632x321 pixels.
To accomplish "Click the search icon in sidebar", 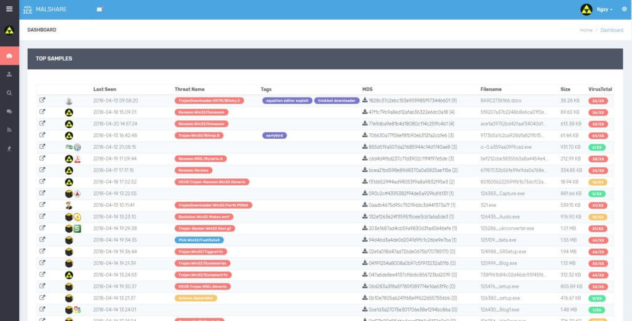I will tap(9, 93).
